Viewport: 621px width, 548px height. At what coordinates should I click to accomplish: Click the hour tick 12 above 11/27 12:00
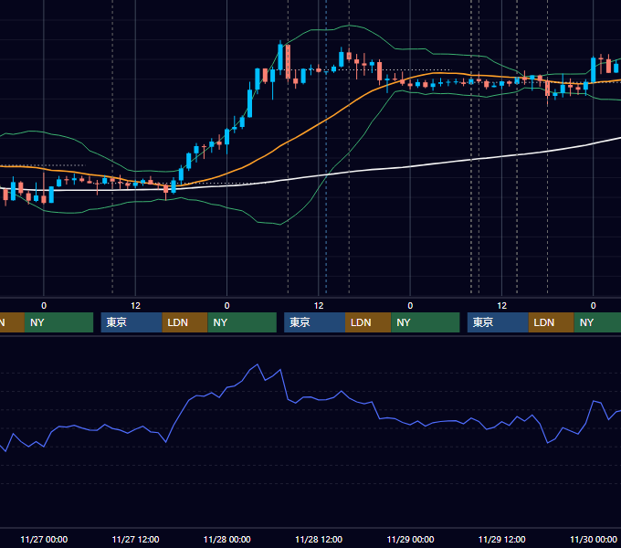[x=135, y=306]
